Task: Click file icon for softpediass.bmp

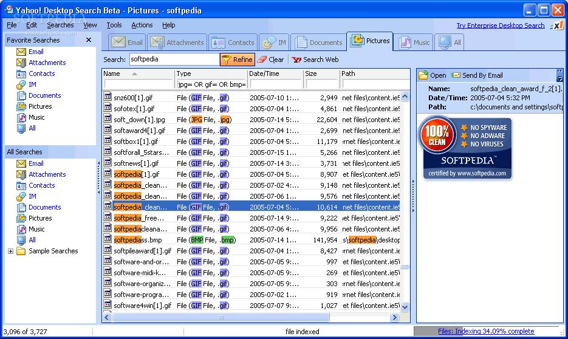Action: click(108, 239)
